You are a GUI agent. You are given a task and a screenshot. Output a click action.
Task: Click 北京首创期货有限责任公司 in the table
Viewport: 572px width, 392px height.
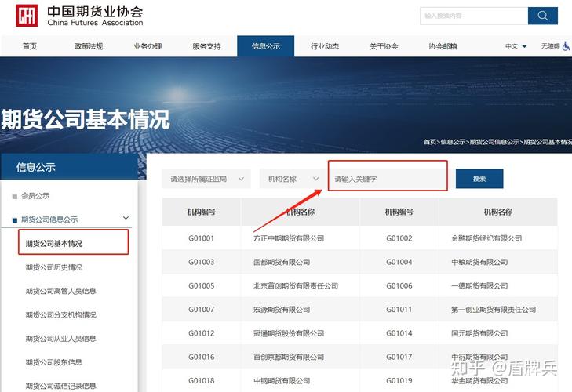(296, 286)
